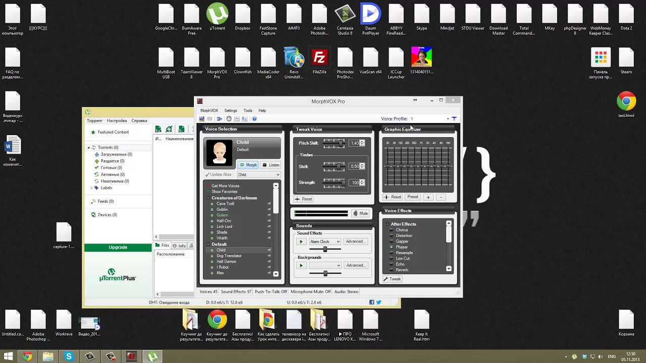The width and height of the screenshot is (646, 363).
Task: Click Get More Voices link
Action: pyautogui.click(x=225, y=186)
